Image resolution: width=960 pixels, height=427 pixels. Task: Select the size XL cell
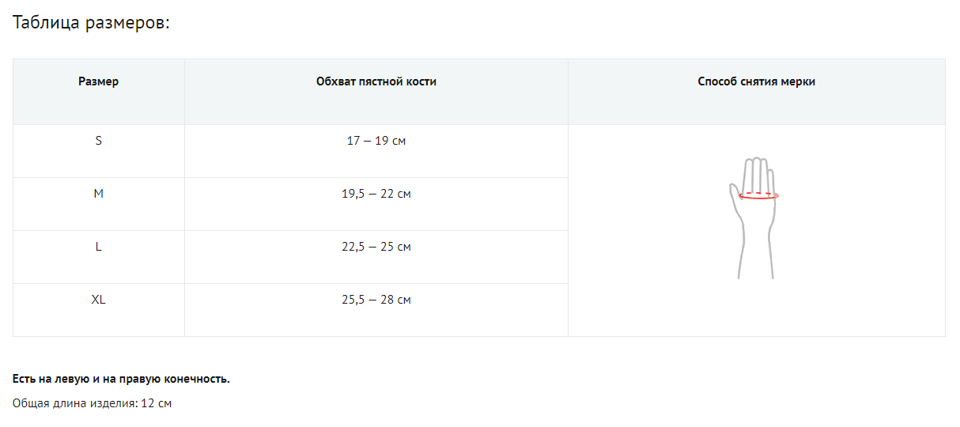point(99,300)
